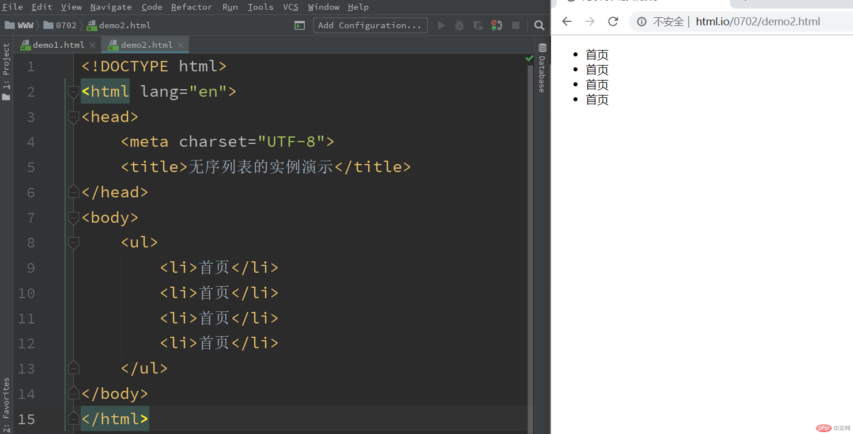
Task: Click the Stop square icon
Action: 516,25
